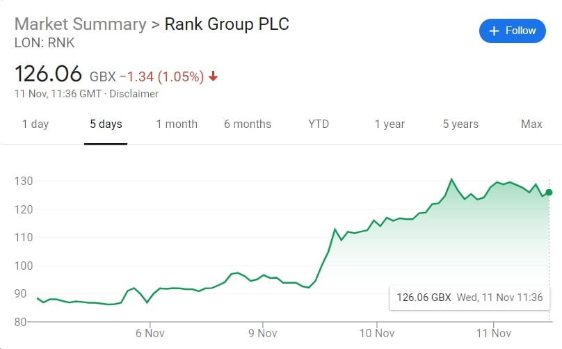Click the 6 Nov axis label
The image size is (562, 349).
coord(149,333)
